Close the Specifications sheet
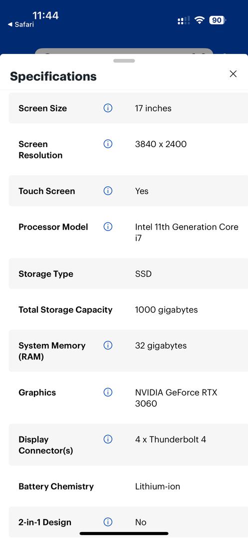The height and width of the screenshot is (540, 248). point(233,73)
